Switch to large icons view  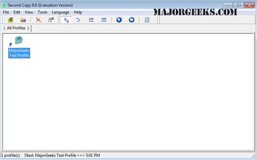[66, 20]
